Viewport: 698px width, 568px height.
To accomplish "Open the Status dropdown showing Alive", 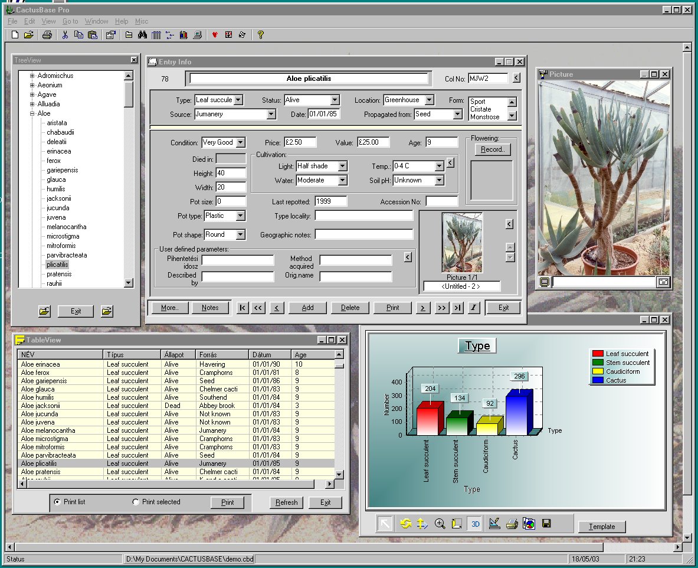I will click(335, 100).
